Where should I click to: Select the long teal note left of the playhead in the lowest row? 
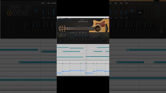pos(70,57)
